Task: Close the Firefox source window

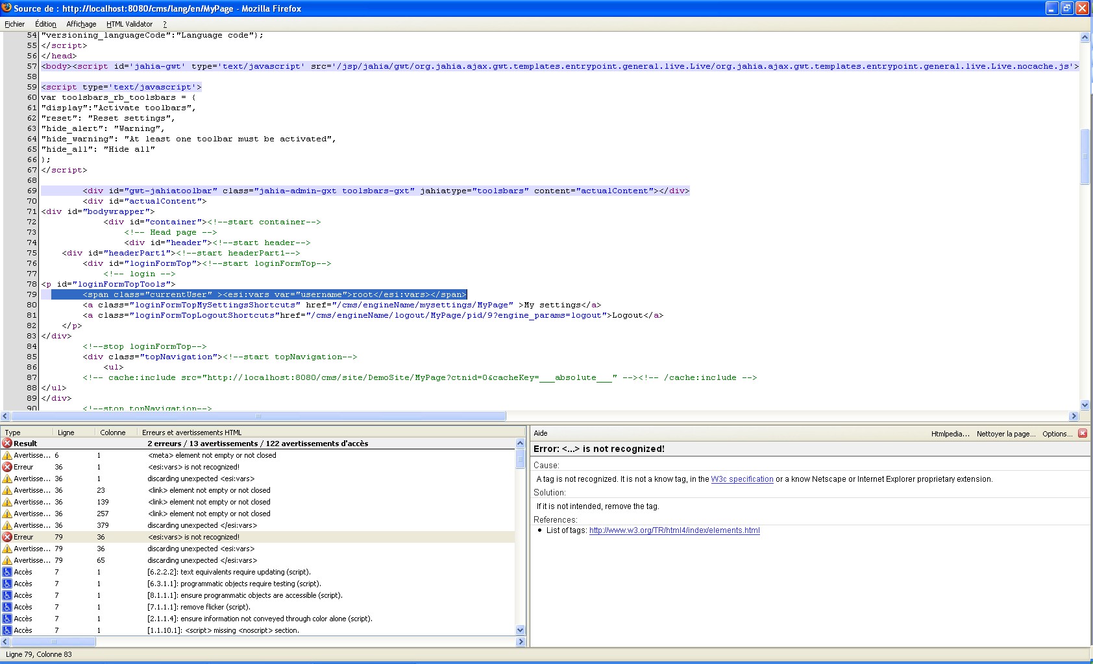Action: [x=1082, y=8]
